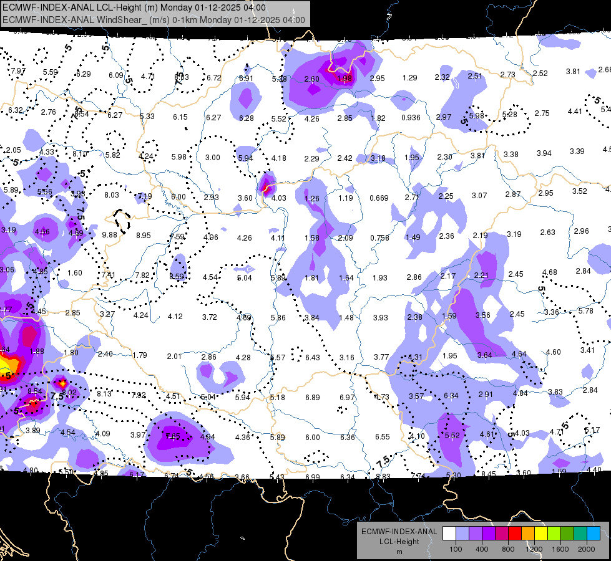Click the red legend color swatch
This screenshot has width=611, height=561.
(x=515, y=534)
